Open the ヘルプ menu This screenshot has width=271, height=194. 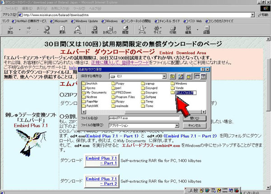[x=95, y=8]
